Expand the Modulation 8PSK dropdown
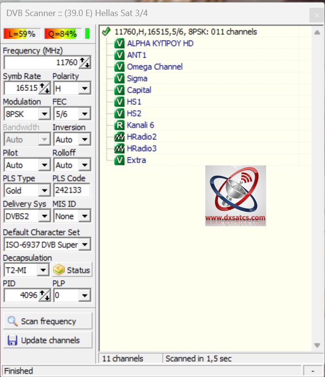325x377 pixels. click(44, 114)
